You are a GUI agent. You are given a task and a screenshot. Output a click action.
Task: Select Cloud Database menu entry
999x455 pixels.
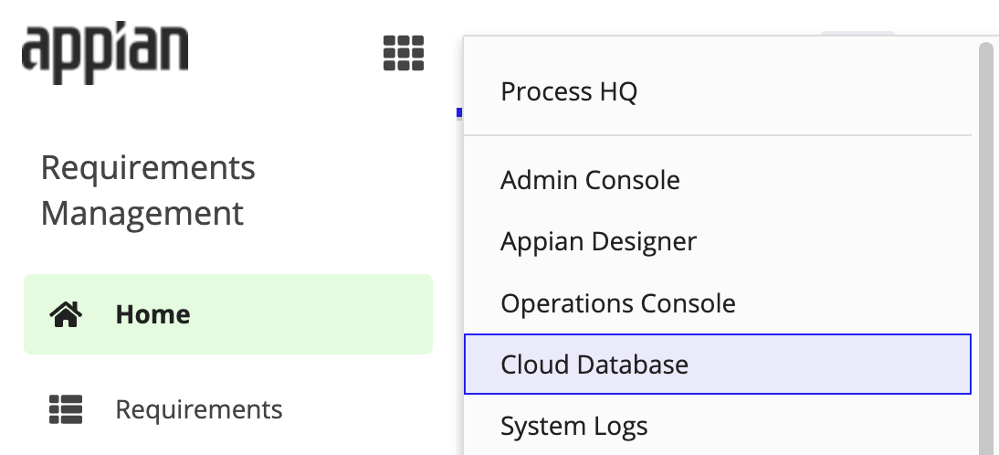coord(718,364)
